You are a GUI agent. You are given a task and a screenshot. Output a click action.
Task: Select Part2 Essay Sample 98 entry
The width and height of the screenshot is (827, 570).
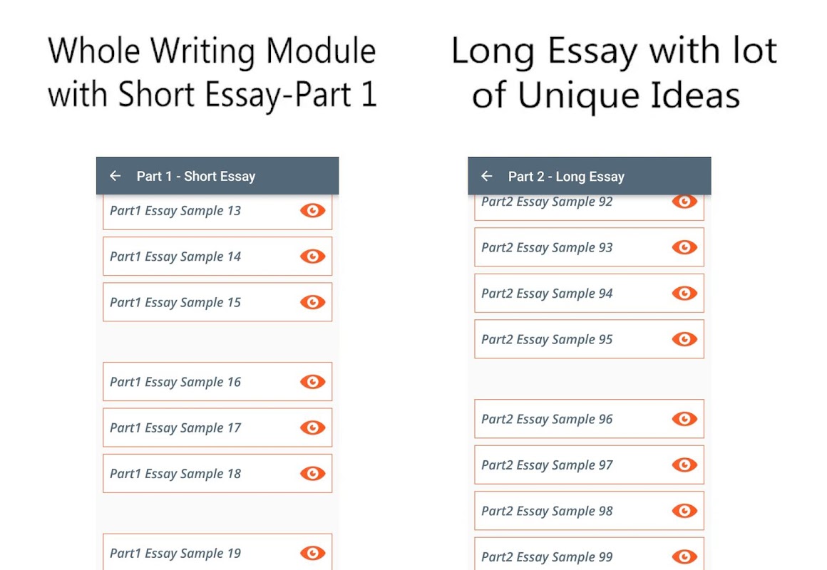(547, 512)
